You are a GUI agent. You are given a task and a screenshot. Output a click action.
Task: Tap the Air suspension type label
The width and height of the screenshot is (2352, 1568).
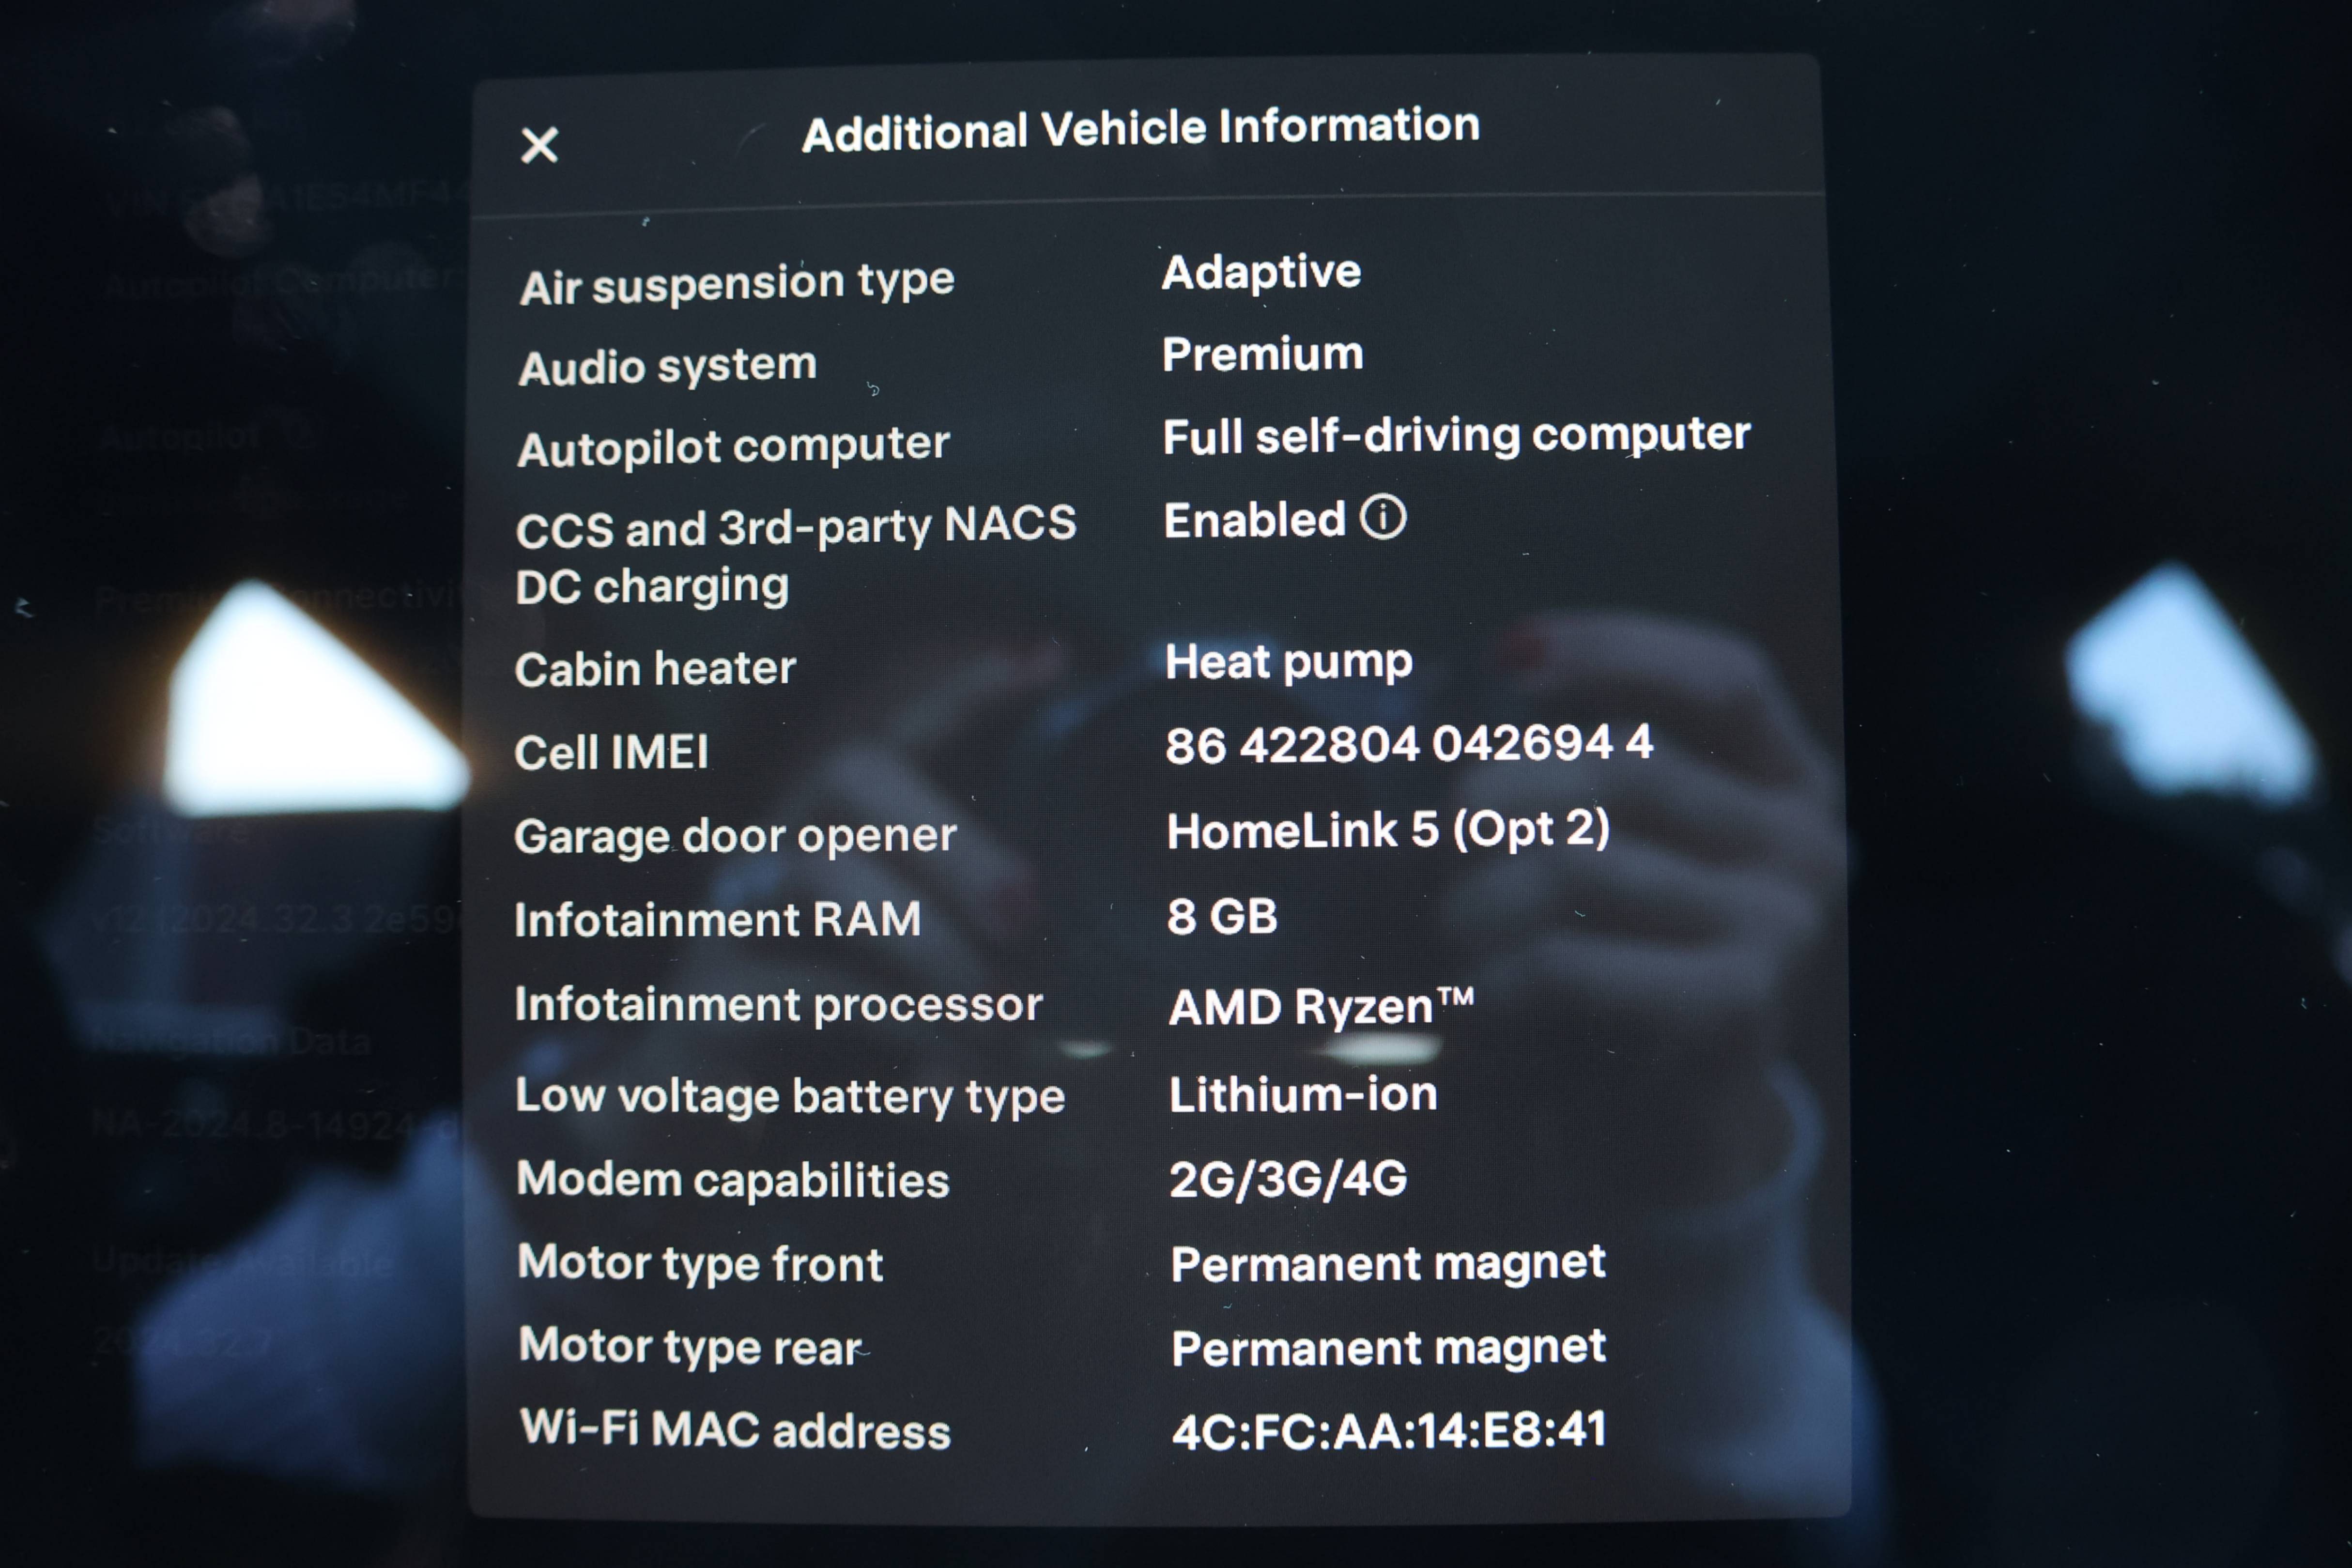[x=737, y=283]
